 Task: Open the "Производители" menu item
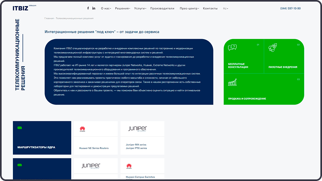pyautogui.click(x=162, y=8)
